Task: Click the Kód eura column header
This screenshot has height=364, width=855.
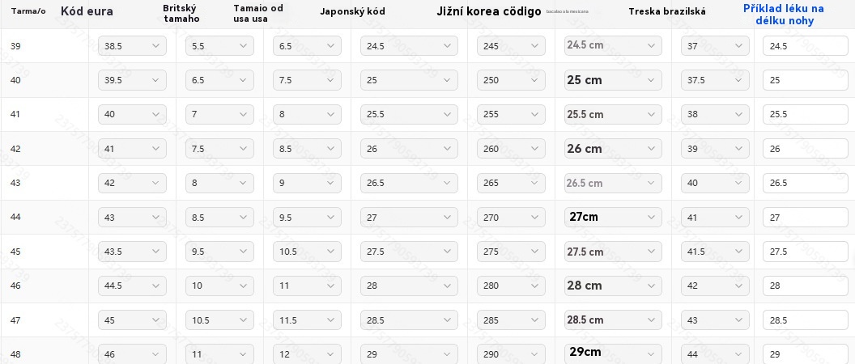Action: coord(87,11)
